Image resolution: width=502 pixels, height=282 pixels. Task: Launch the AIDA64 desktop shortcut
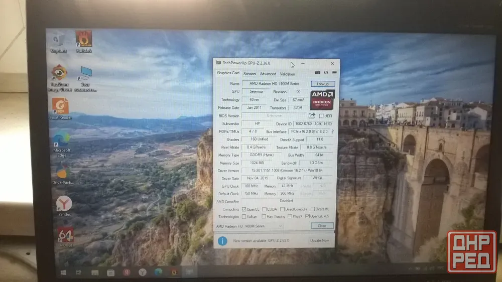tap(66, 237)
